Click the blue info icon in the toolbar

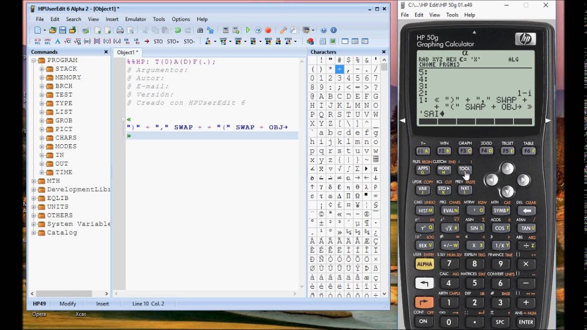pyautogui.click(x=333, y=30)
